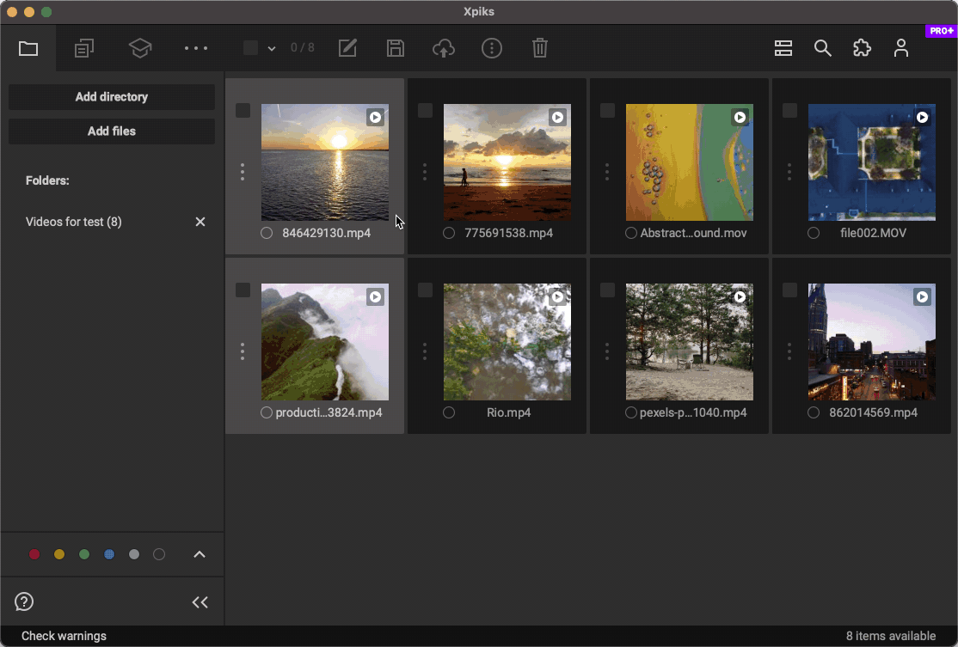
Task: Tick the checkbox on file002.MOV
Action: [x=789, y=111]
